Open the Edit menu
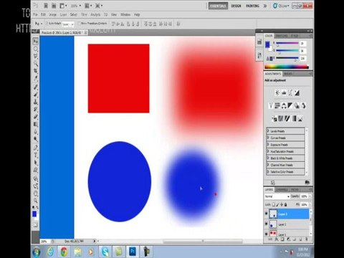Viewport: 344px width, 258px height. (43, 14)
